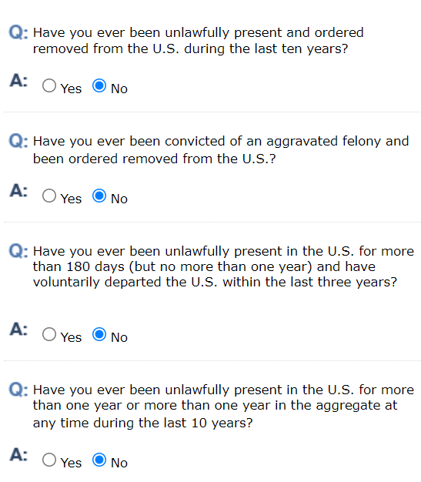
Task: Click the question text about voluntarily departing within three years
Action: (223, 266)
